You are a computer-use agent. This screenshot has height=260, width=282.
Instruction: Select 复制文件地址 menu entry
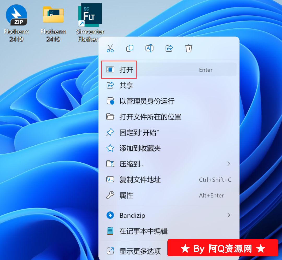pos(169,179)
